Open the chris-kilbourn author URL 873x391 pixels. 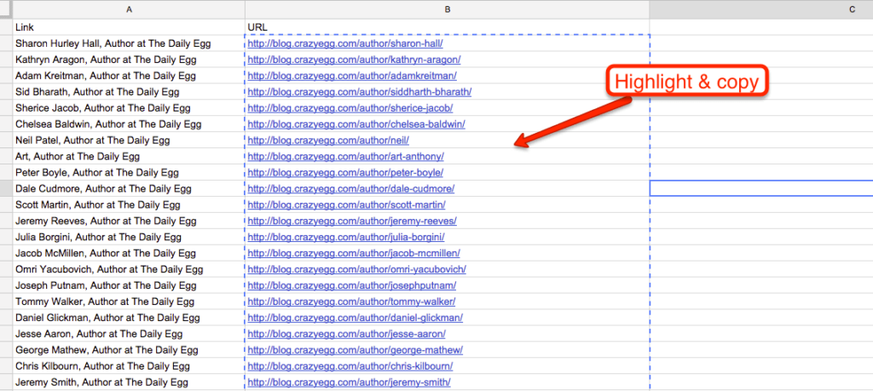[x=350, y=366]
